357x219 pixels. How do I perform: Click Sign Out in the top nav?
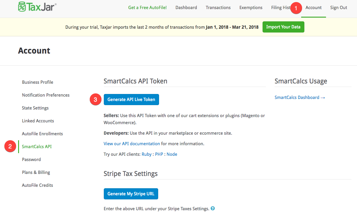coord(339,8)
